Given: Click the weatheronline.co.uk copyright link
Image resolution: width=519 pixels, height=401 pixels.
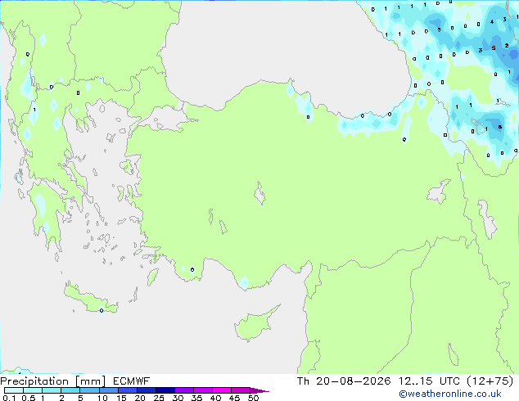Looking at the screenshot, I should (450, 394).
